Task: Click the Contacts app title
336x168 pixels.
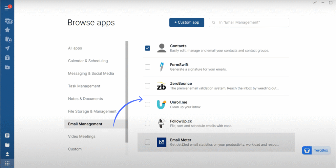Action: point(178,46)
